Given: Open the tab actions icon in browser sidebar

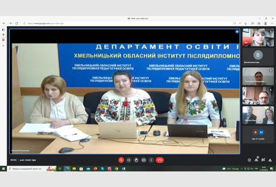Looking at the screenshot, I should point(3,30).
